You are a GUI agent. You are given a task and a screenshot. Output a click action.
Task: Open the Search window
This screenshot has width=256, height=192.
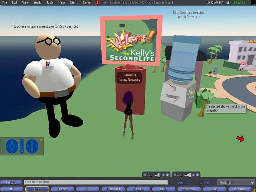pyautogui.click(x=138, y=189)
